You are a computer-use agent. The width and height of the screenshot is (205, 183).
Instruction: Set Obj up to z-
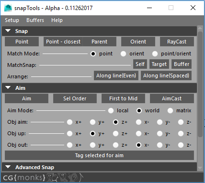pyautogui.click(x=181, y=134)
